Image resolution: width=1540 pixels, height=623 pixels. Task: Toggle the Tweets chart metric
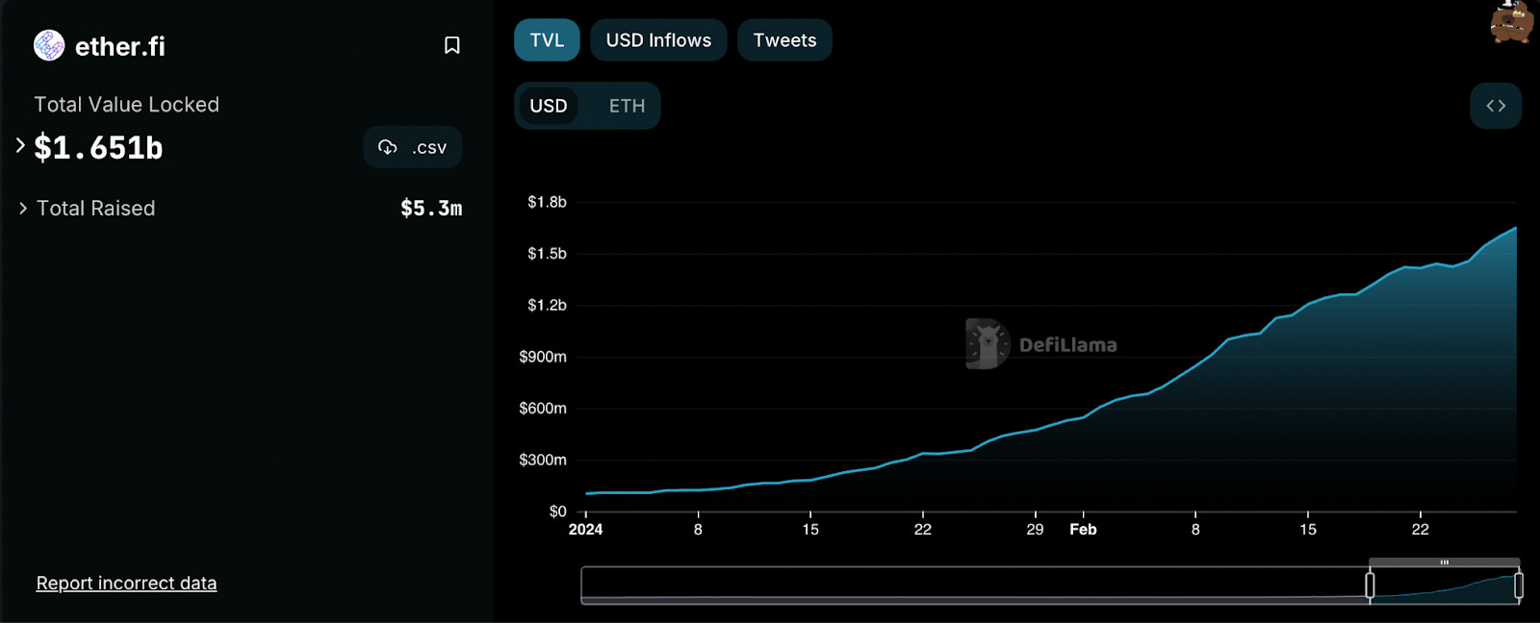coord(784,40)
